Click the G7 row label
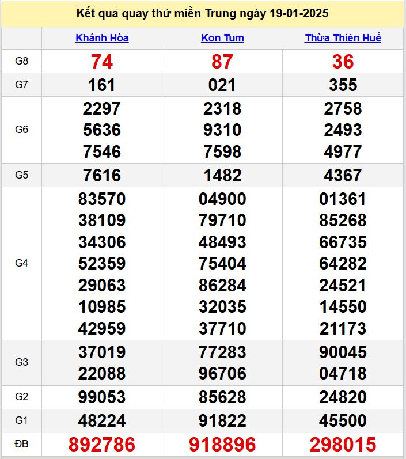This screenshot has height=459, width=406. 21,85
